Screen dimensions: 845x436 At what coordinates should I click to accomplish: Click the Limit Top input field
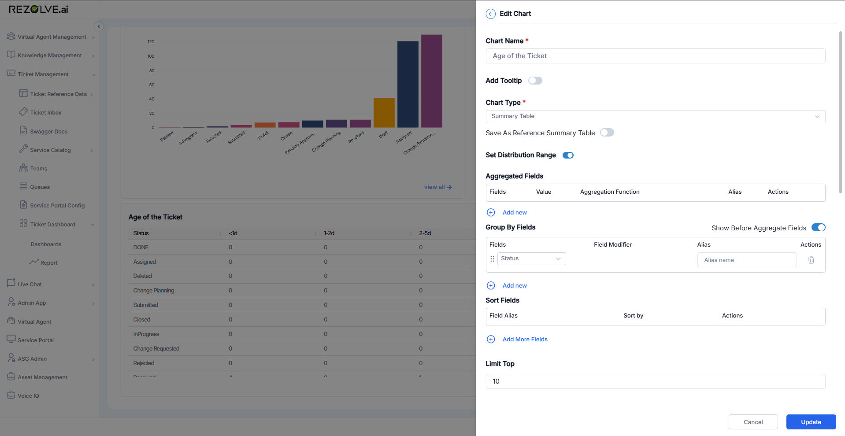tap(655, 381)
